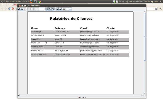The height and width of the screenshot is (99, 163).
Task: Select the name Amanda Alves
Action: (37, 47)
